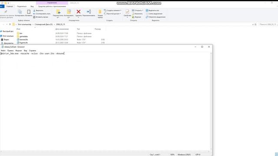Open Notepad Формат menu

point(19,51)
